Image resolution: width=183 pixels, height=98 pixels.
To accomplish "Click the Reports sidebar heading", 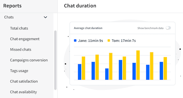I will click(12, 6).
